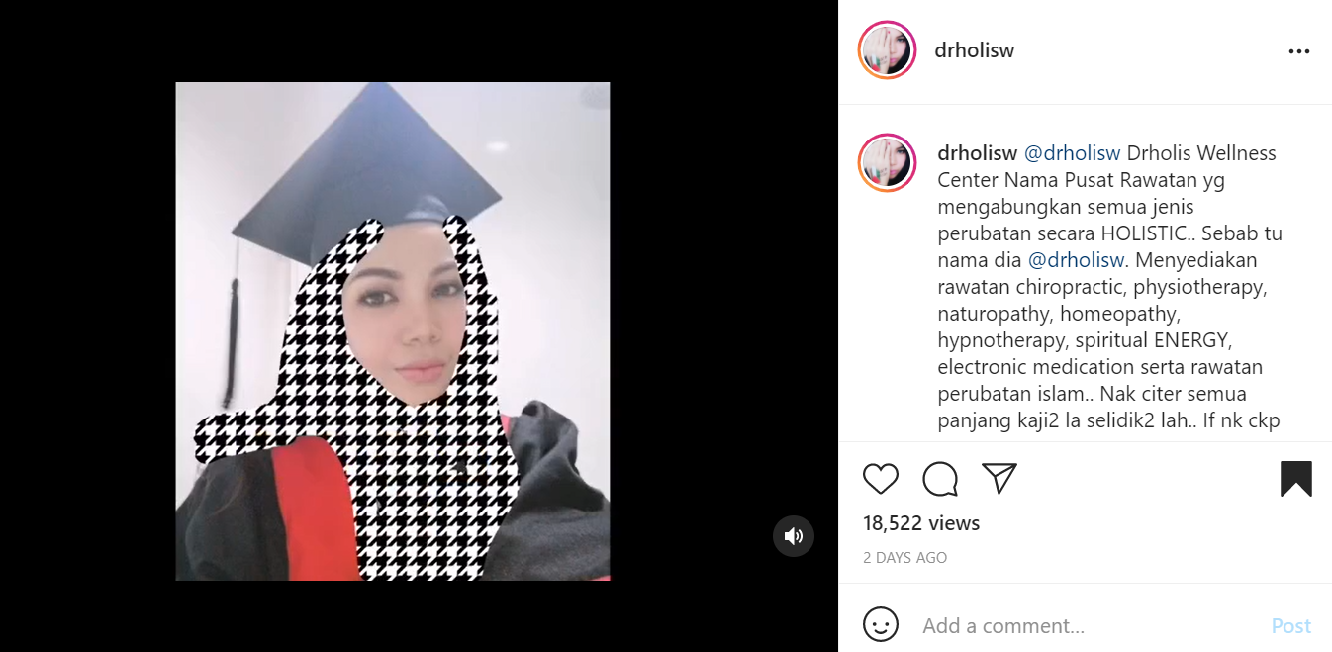The height and width of the screenshot is (652, 1332).
Task: Open the emoji picker smiley icon
Action: (x=881, y=625)
